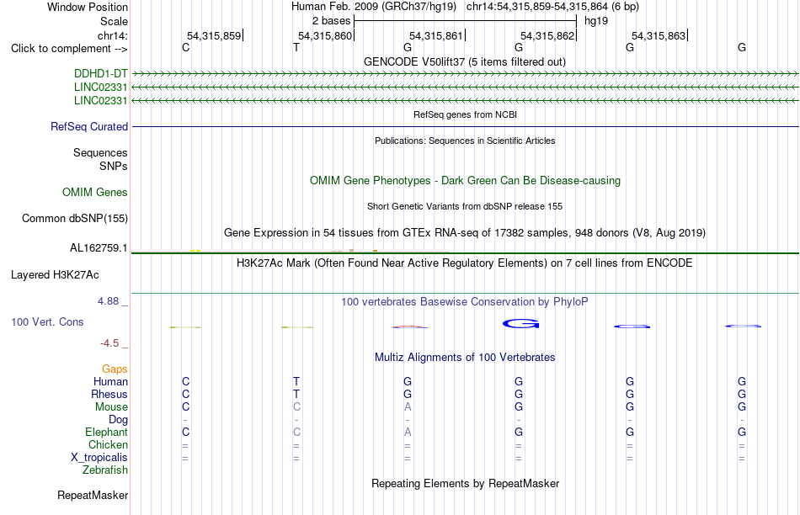Click the OMIM Gene Phenotypes track title
Viewport: 800px width, 515px height.
pos(465,181)
